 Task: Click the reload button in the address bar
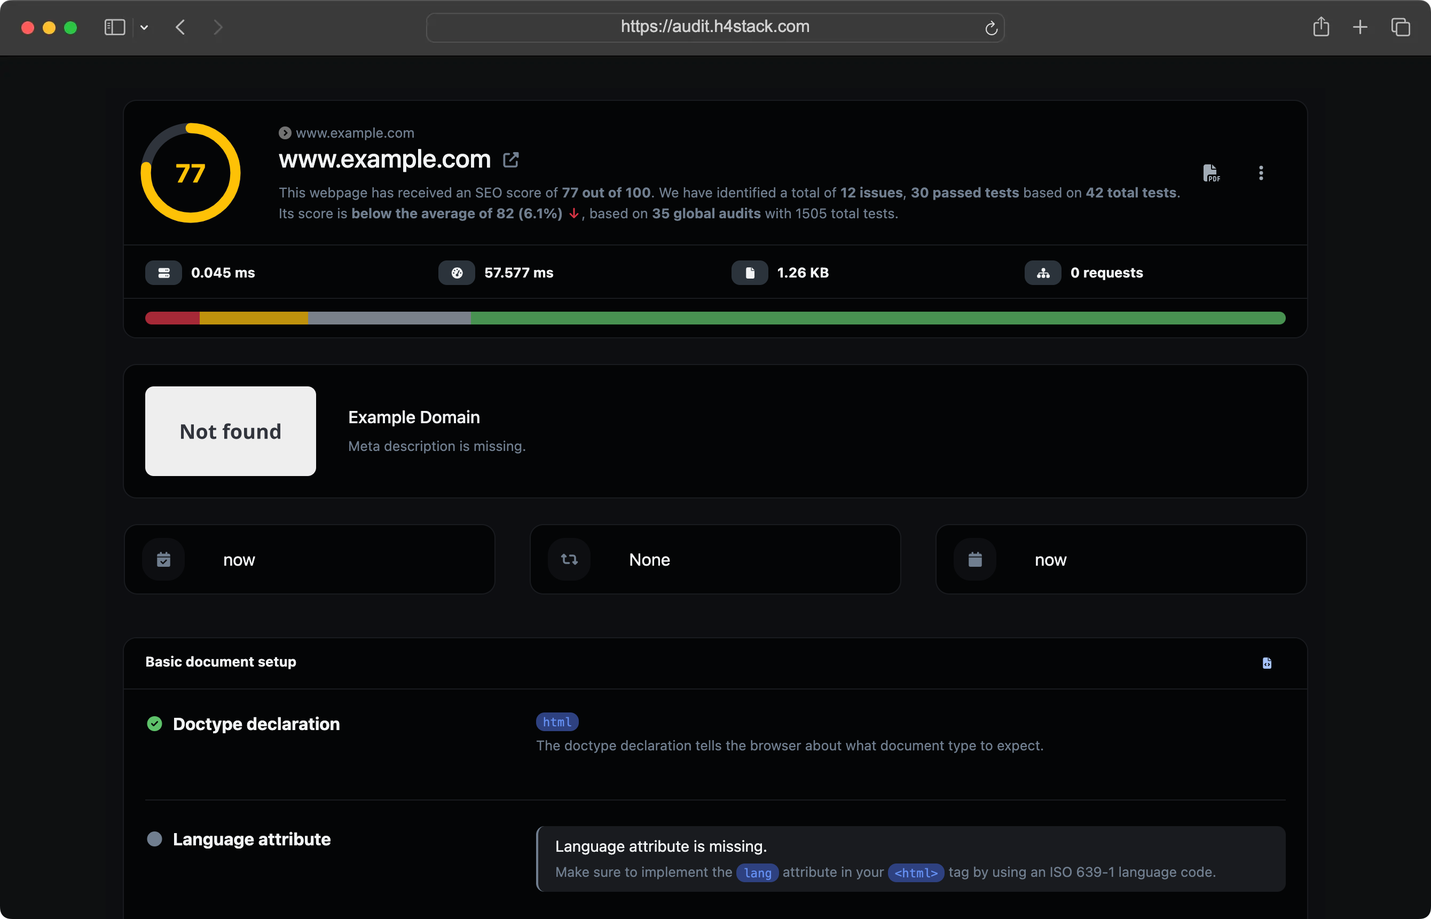pyautogui.click(x=991, y=27)
